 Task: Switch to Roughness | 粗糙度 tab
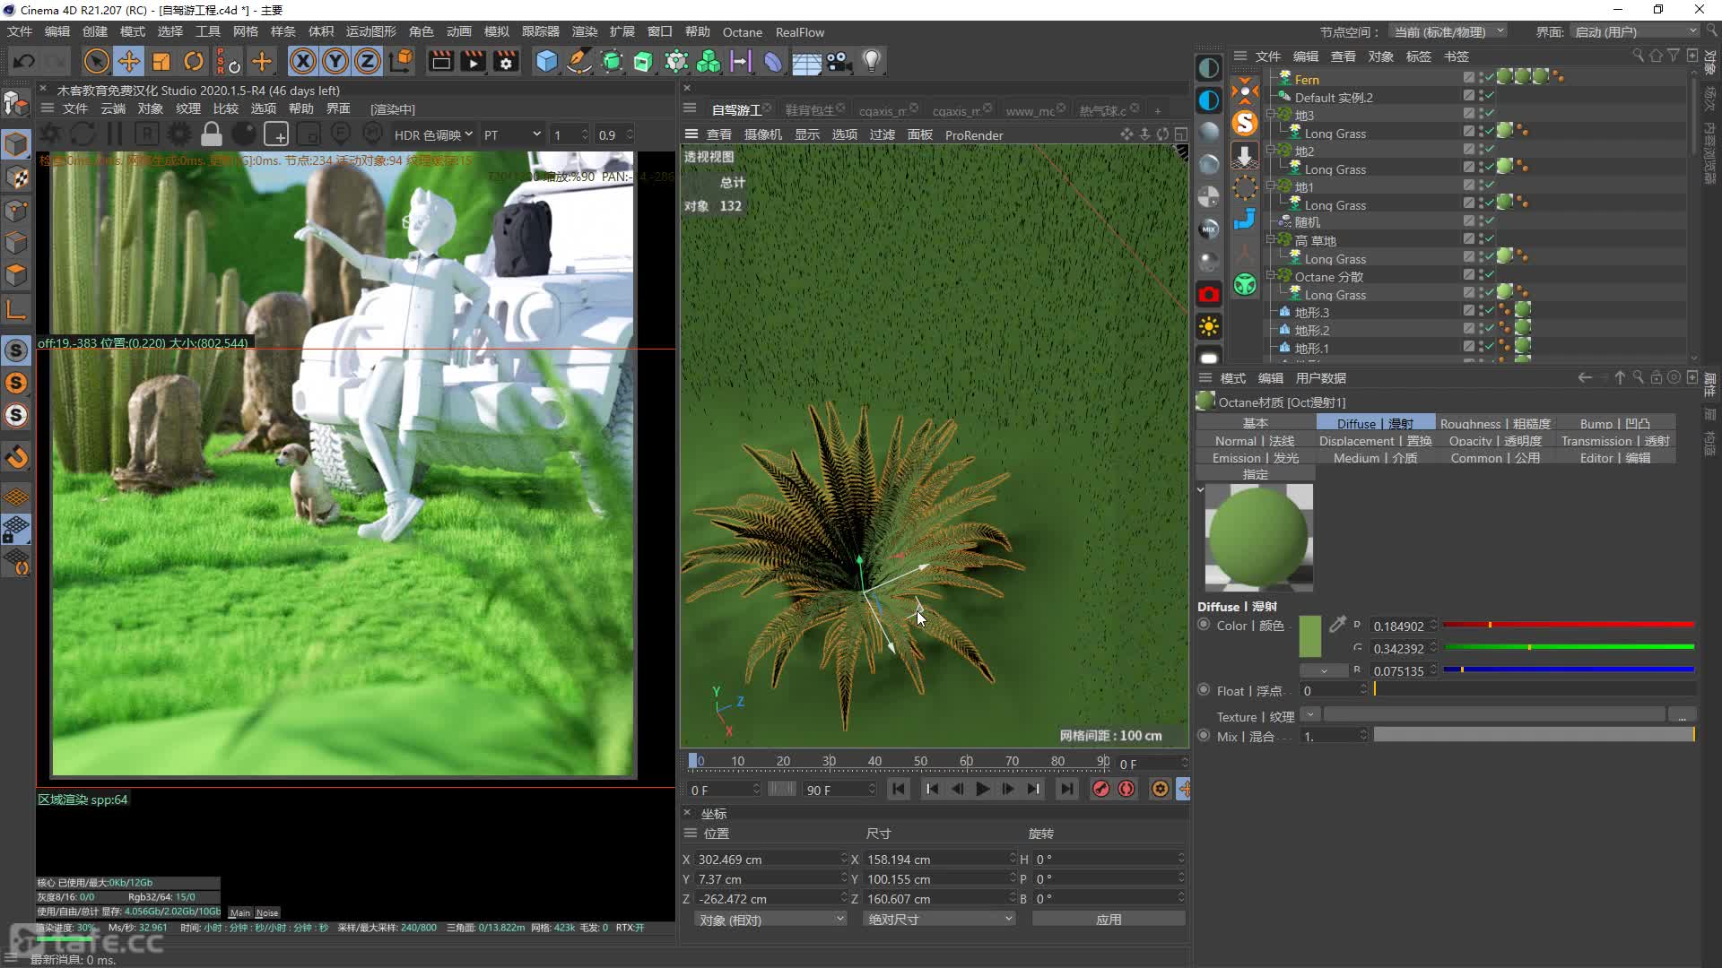tap(1495, 423)
